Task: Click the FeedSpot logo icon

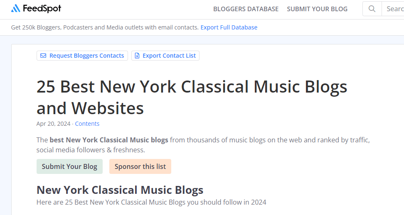Action: click(15, 8)
